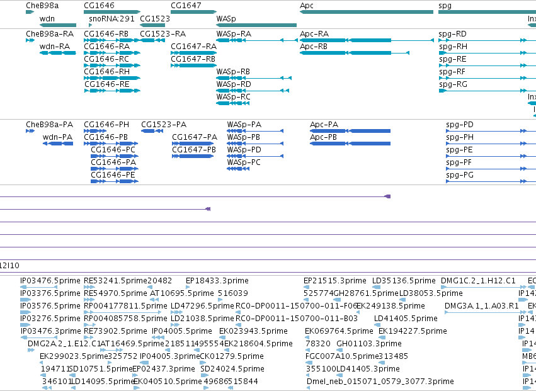Click transcript CG1646-RB
The image size is (536, 391).
[106, 34]
